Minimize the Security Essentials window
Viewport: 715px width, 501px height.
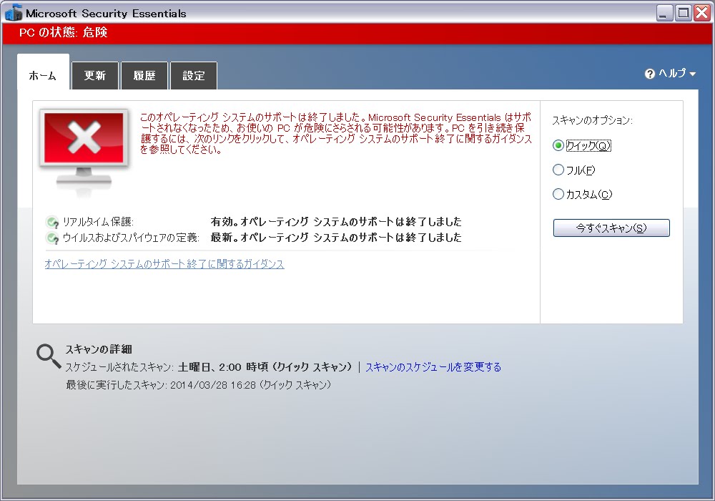pos(664,13)
